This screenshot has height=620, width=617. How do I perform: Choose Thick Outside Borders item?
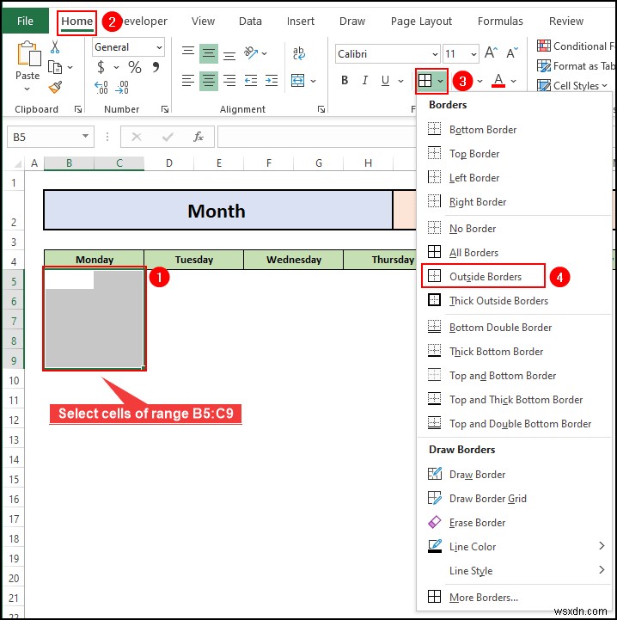[513, 300]
